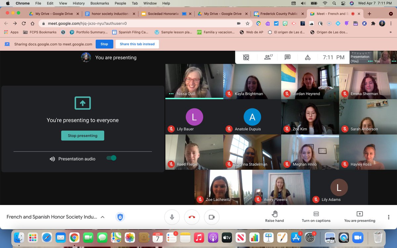
Task: Click the browser forward arrow
Action: (x=15, y=23)
